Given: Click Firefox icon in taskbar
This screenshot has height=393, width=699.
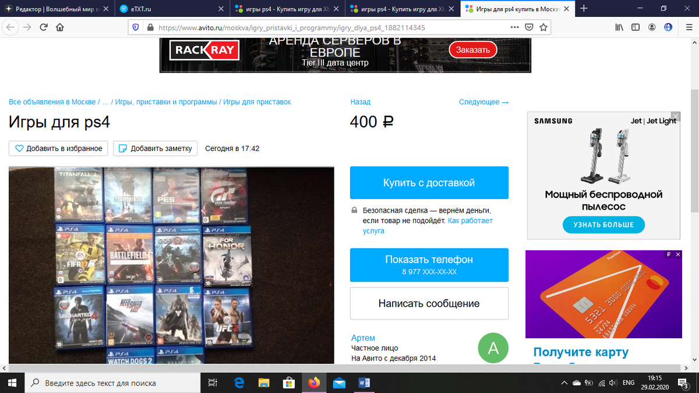Looking at the screenshot, I should (315, 383).
